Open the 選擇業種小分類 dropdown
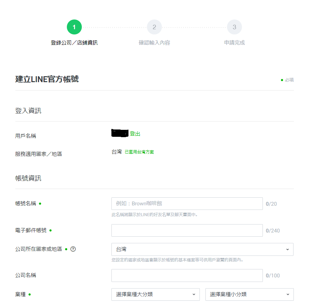 pos(250,294)
